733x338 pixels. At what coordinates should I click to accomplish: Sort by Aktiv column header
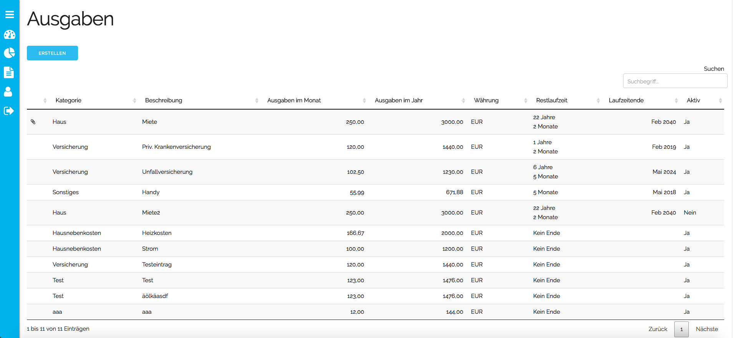click(x=693, y=100)
